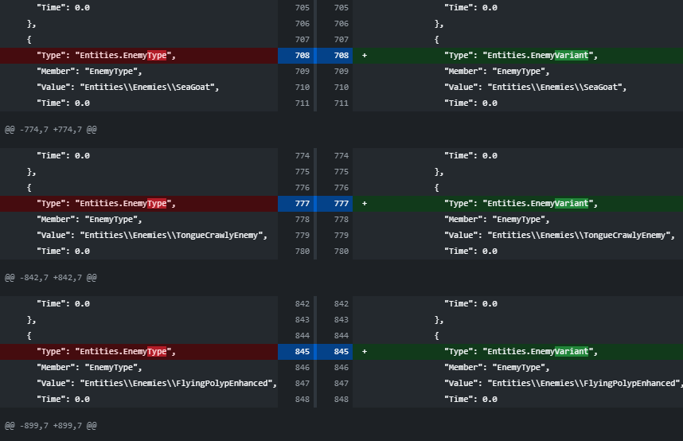Expand the hunk header @@ -899,7 +899,7 @@

pyautogui.click(x=51, y=426)
